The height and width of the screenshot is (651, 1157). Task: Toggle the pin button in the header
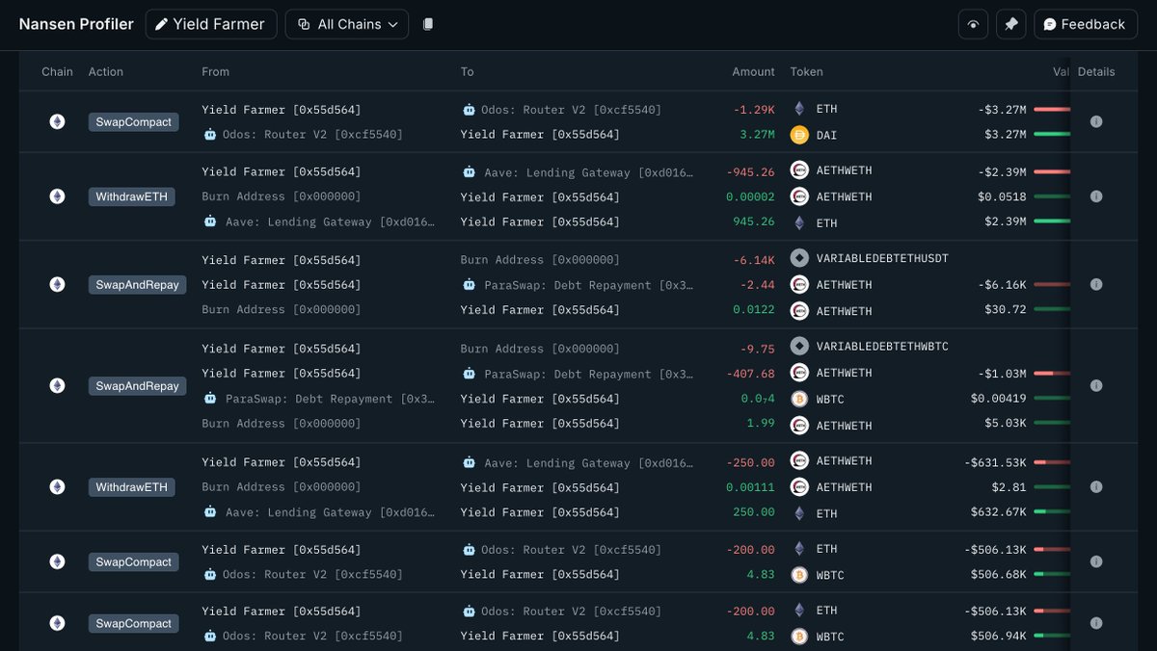(x=1010, y=24)
